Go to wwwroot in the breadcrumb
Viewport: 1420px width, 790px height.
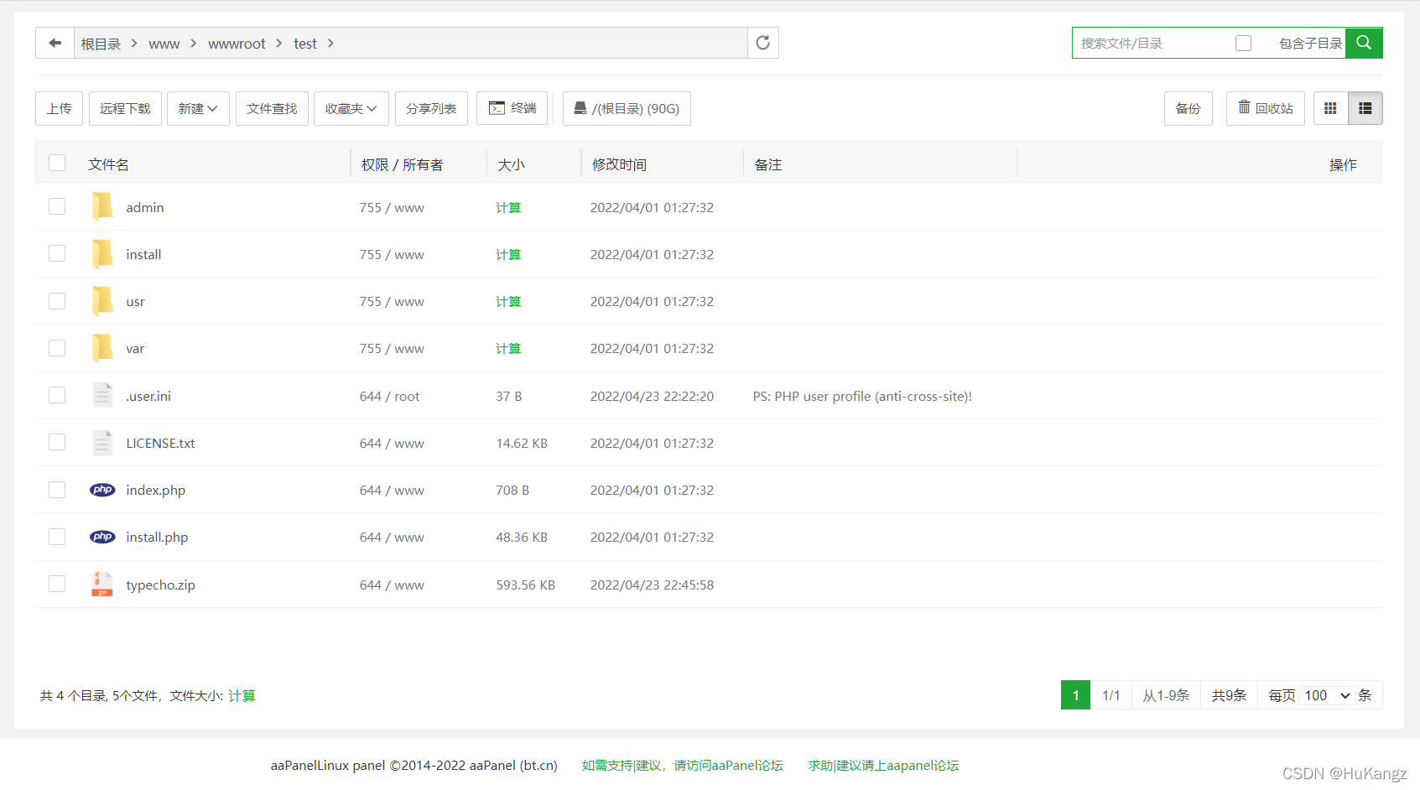tap(237, 44)
